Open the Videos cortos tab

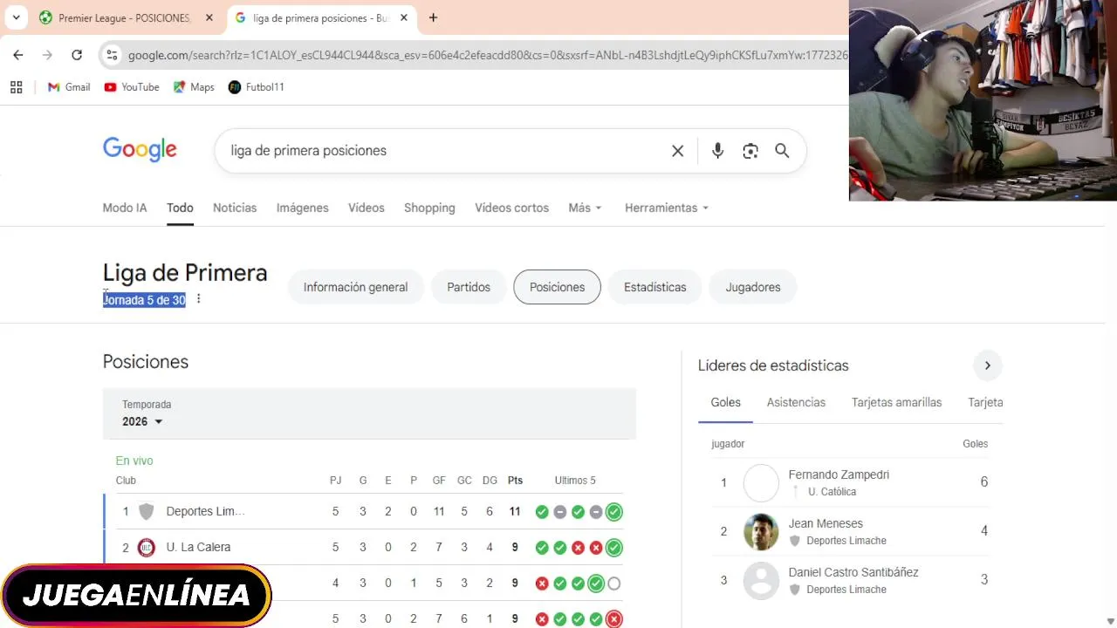pyautogui.click(x=512, y=208)
